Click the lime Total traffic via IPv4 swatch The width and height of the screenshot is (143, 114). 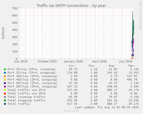point(5,90)
